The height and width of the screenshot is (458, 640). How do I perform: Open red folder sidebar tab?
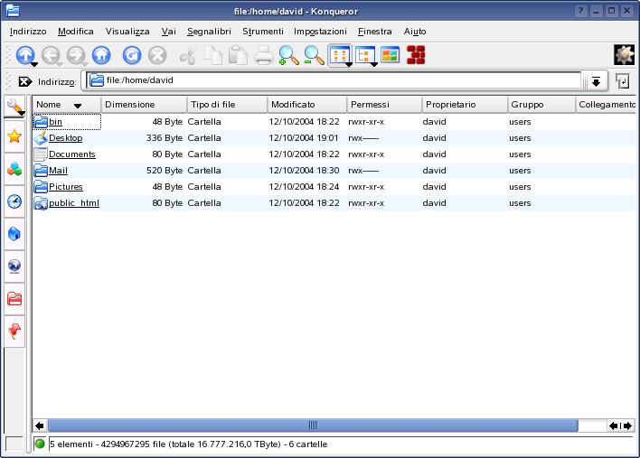click(14, 298)
